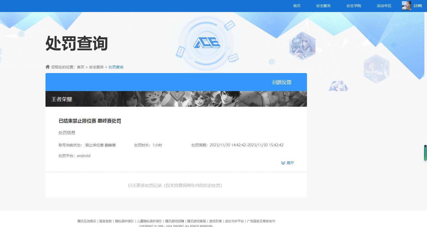Open the 游戏列表 footer link

pos(215,221)
